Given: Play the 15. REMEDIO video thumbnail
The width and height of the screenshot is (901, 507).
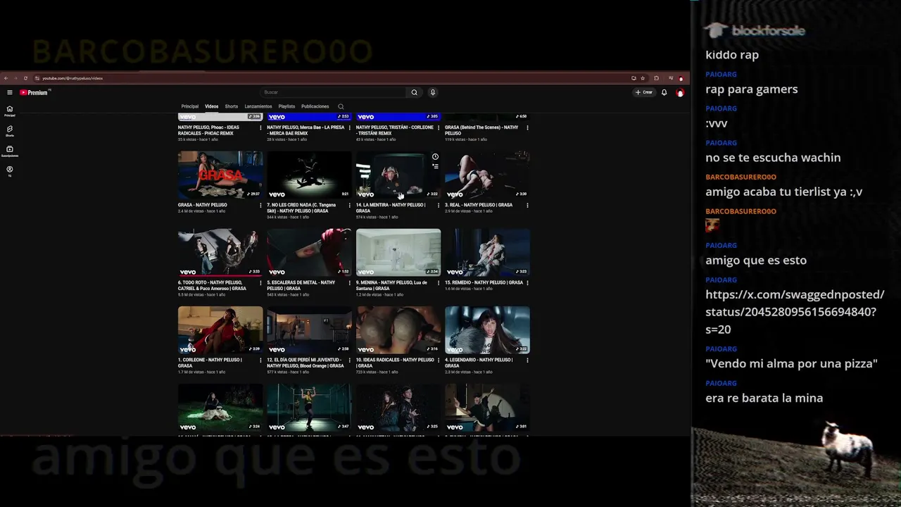Looking at the screenshot, I should pyautogui.click(x=487, y=252).
